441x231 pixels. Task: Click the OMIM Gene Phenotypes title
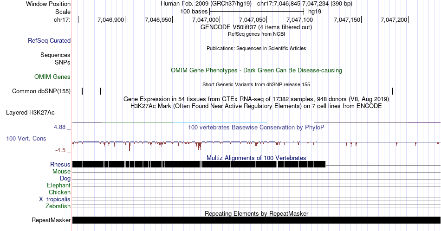click(x=256, y=70)
